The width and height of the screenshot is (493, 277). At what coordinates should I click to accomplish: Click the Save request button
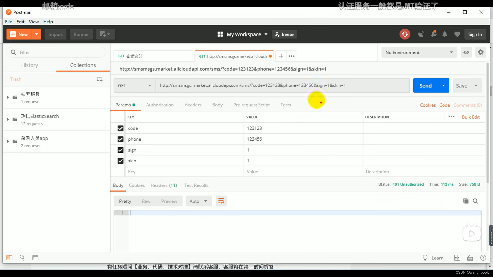click(461, 86)
